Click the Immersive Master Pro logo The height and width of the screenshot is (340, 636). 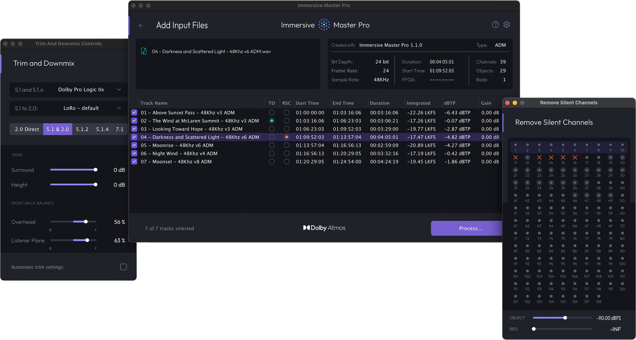pos(324,25)
